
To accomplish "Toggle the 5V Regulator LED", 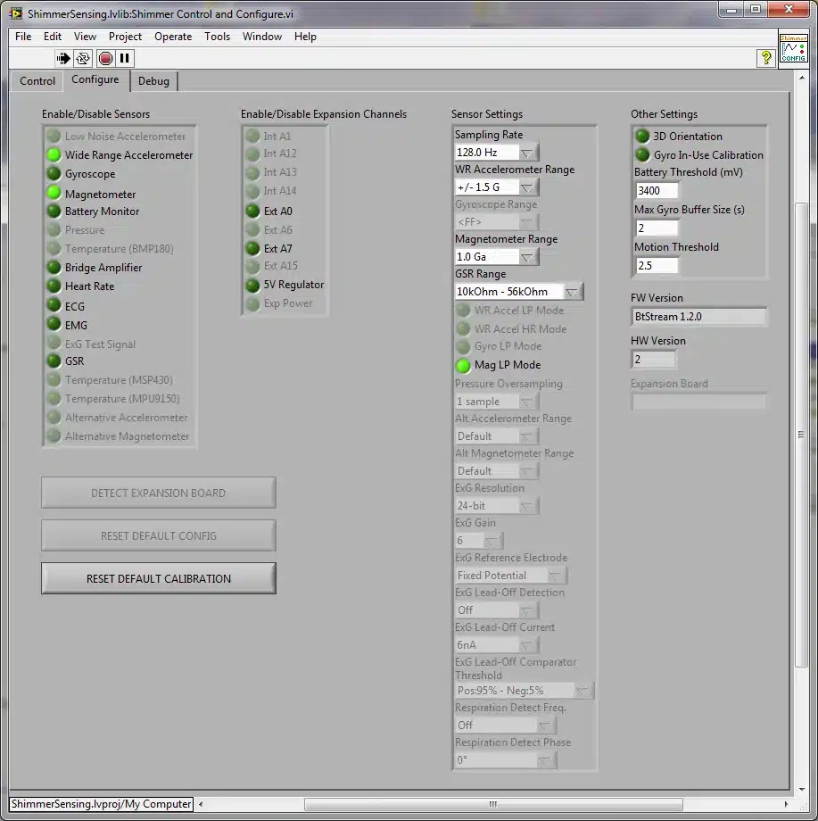I will pyautogui.click(x=252, y=286).
